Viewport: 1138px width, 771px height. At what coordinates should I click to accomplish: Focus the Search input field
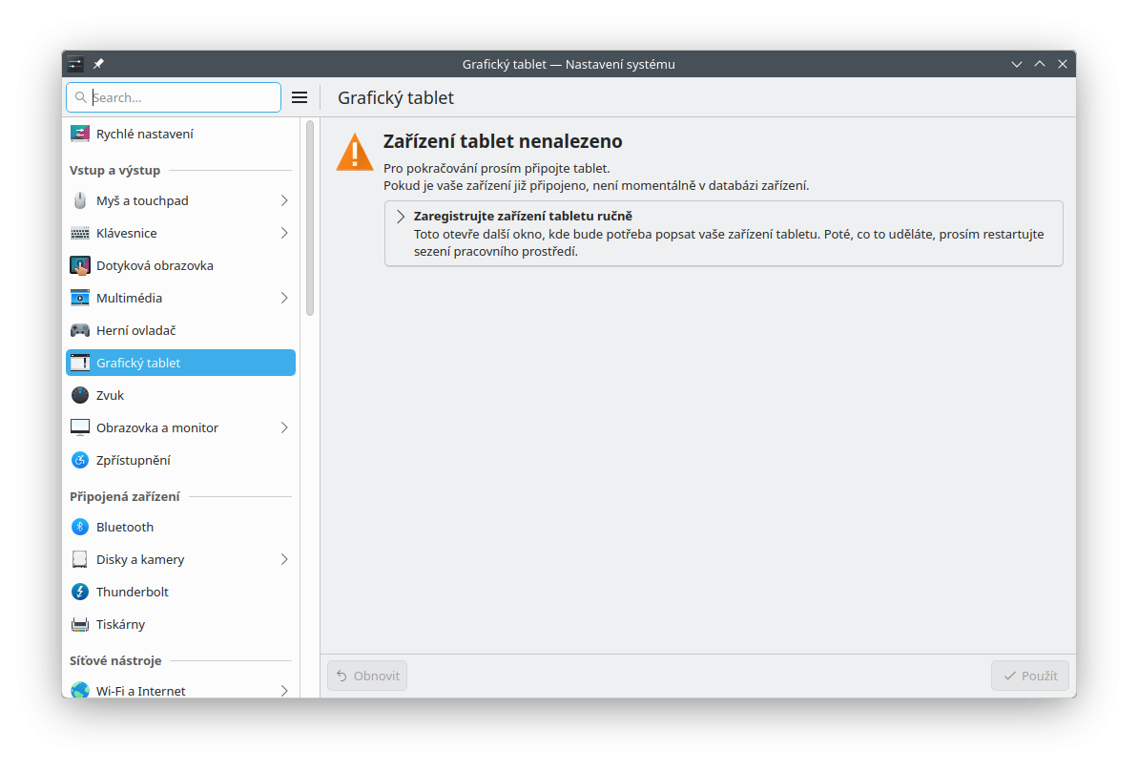[x=181, y=97]
